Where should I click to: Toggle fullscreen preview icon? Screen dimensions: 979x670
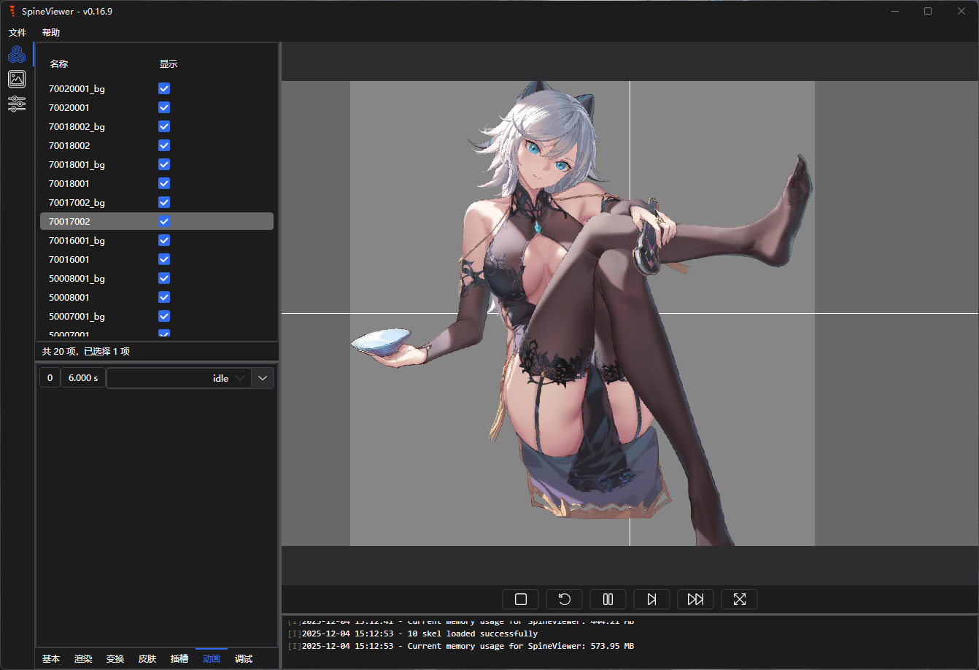739,599
